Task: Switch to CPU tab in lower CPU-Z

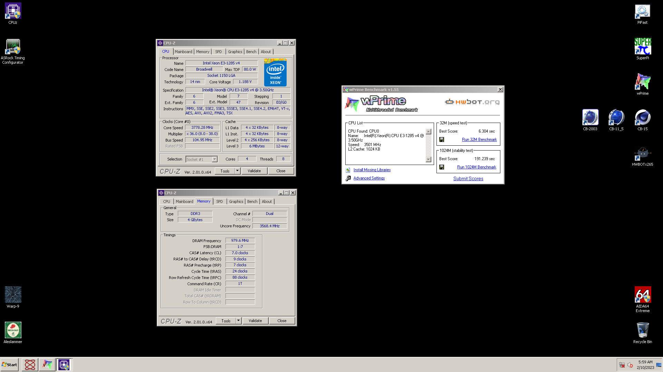Action: point(167,201)
